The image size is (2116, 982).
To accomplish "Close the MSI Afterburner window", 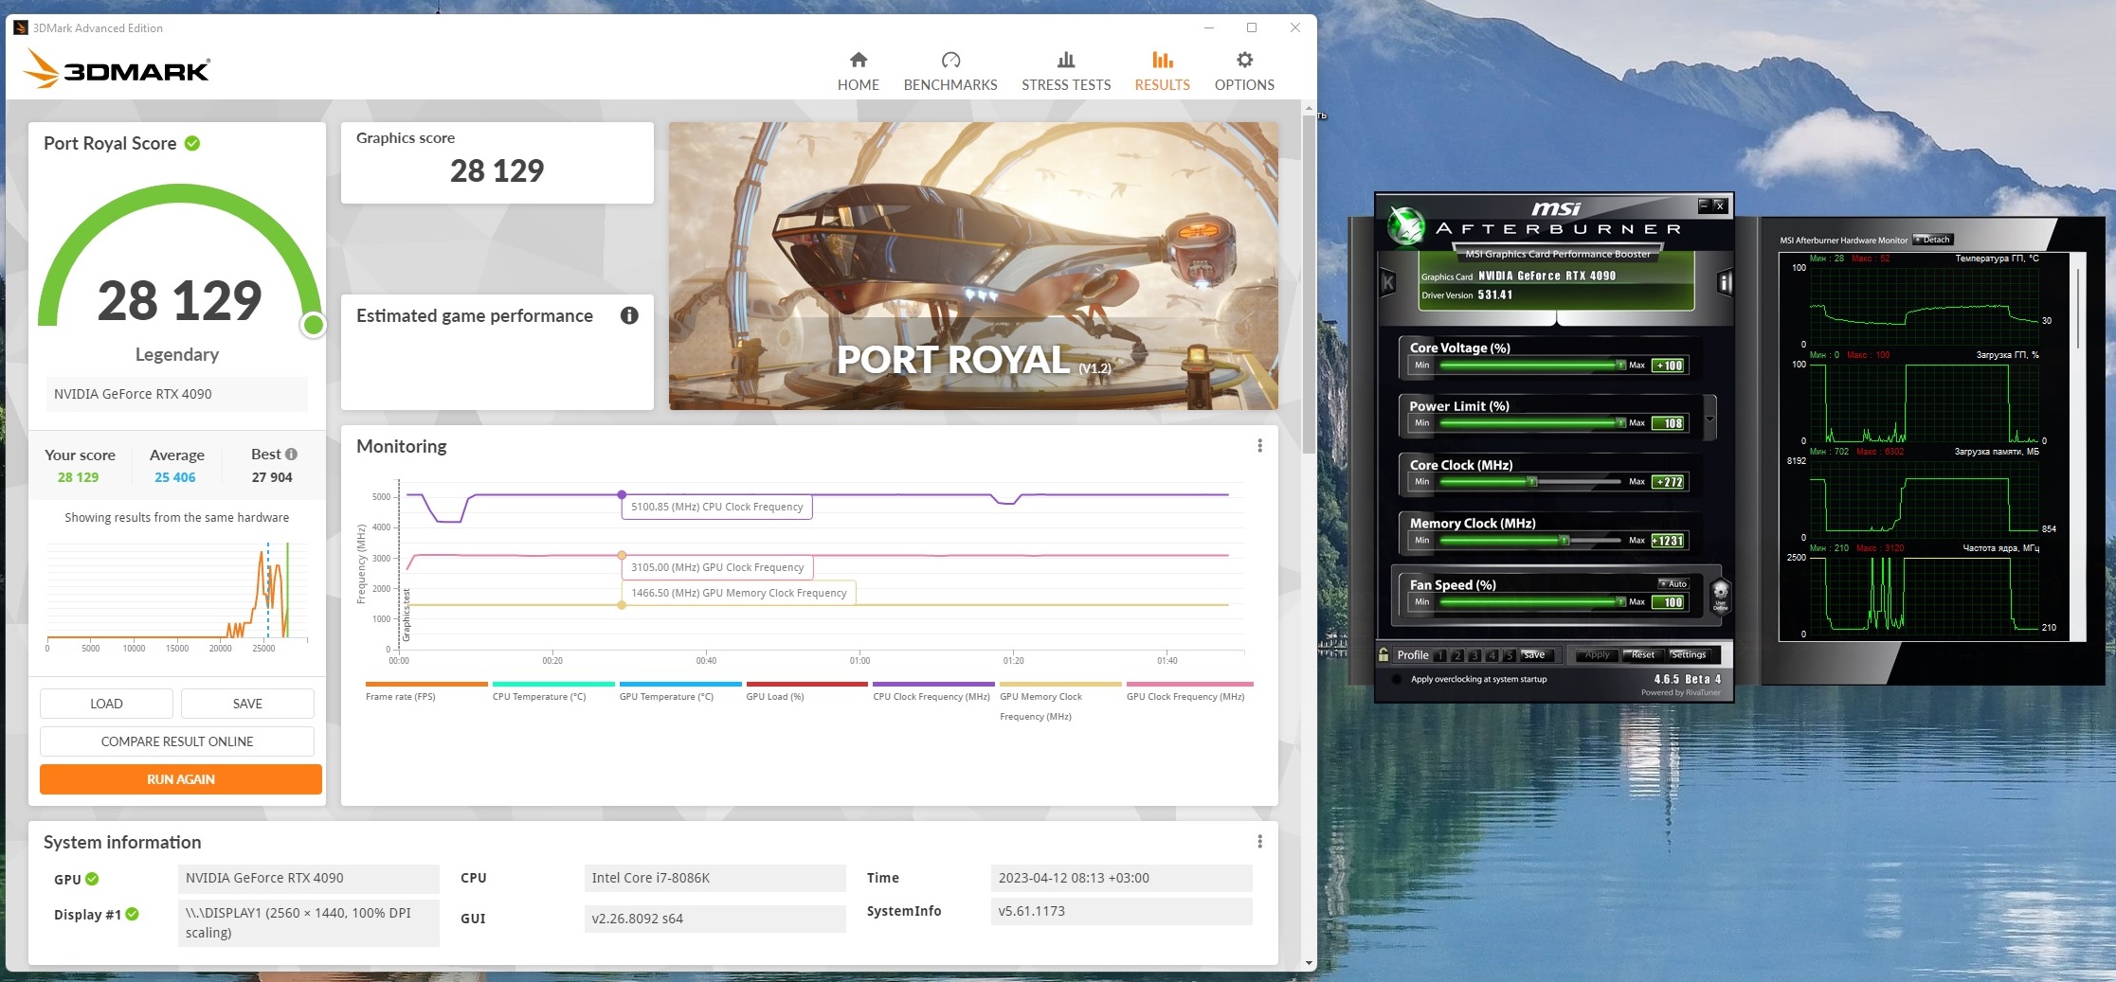I will [x=1719, y=205].
